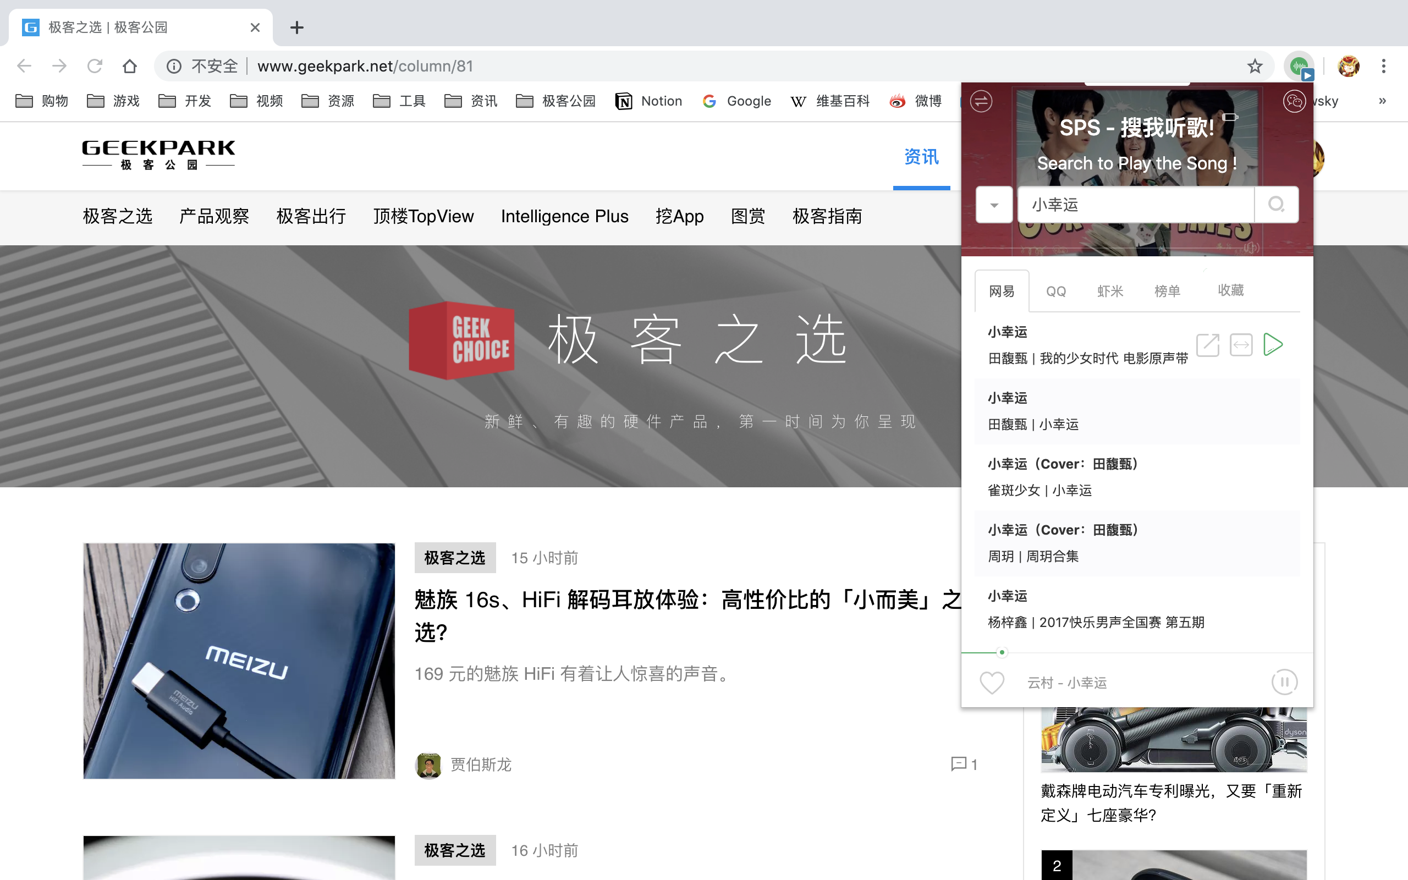Screen dimensions: 1408x880
Task: Switch to the 收藏 tab
Action: (x=1230, y=290)
